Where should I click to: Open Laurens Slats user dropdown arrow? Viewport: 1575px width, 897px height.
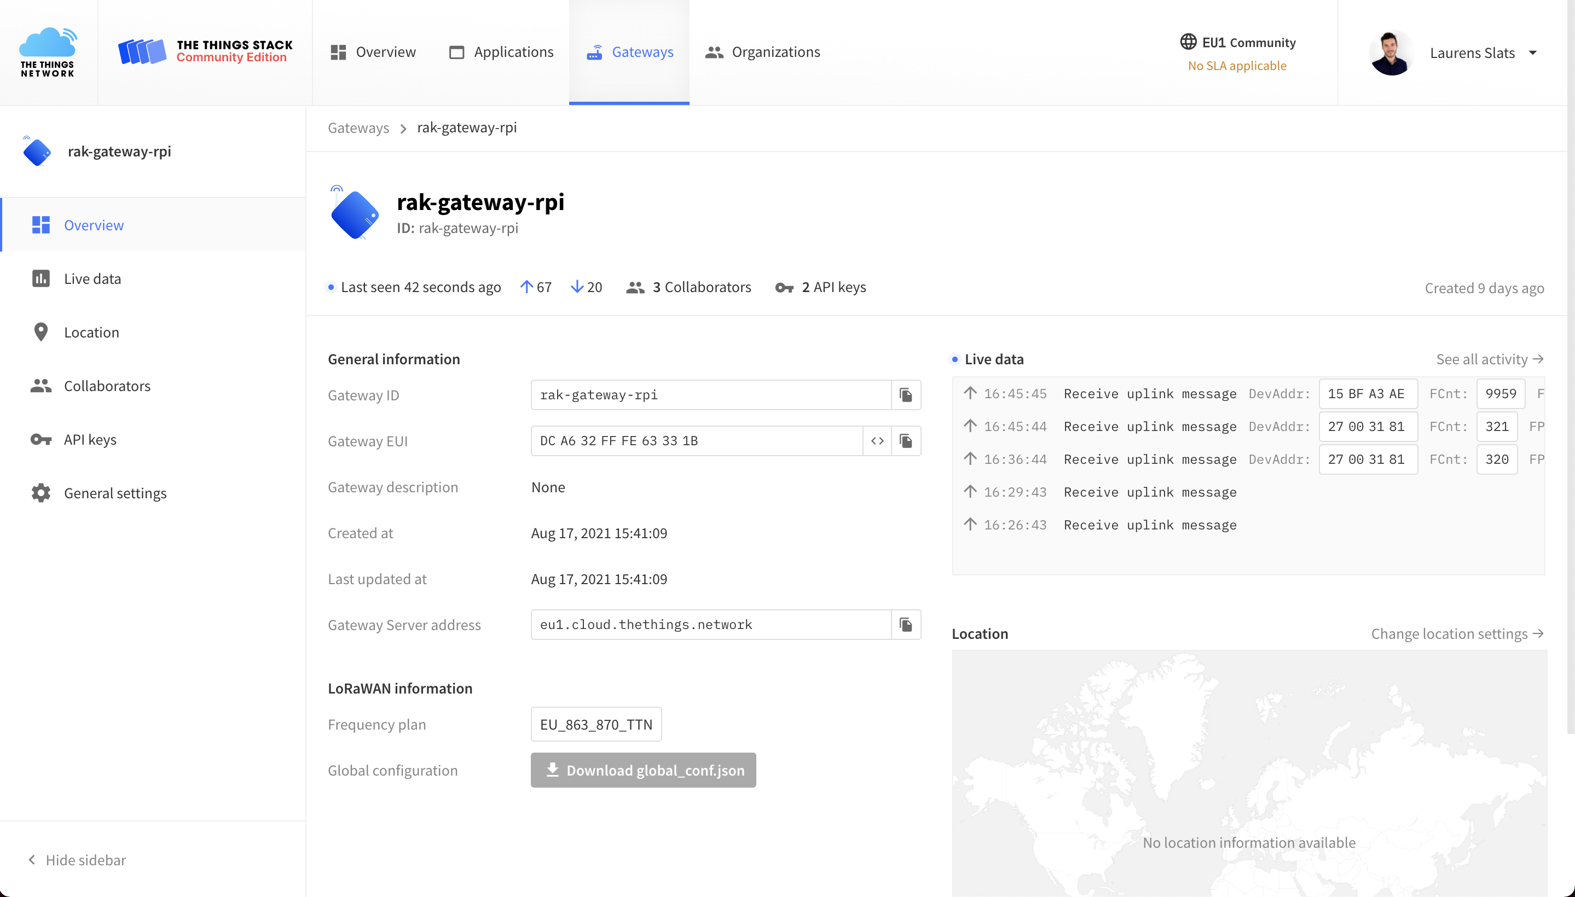click(1532, 53)
